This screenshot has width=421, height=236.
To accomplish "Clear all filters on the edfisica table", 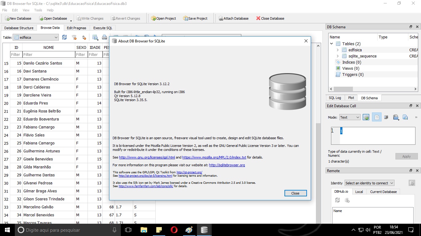I will coord(74,37).
